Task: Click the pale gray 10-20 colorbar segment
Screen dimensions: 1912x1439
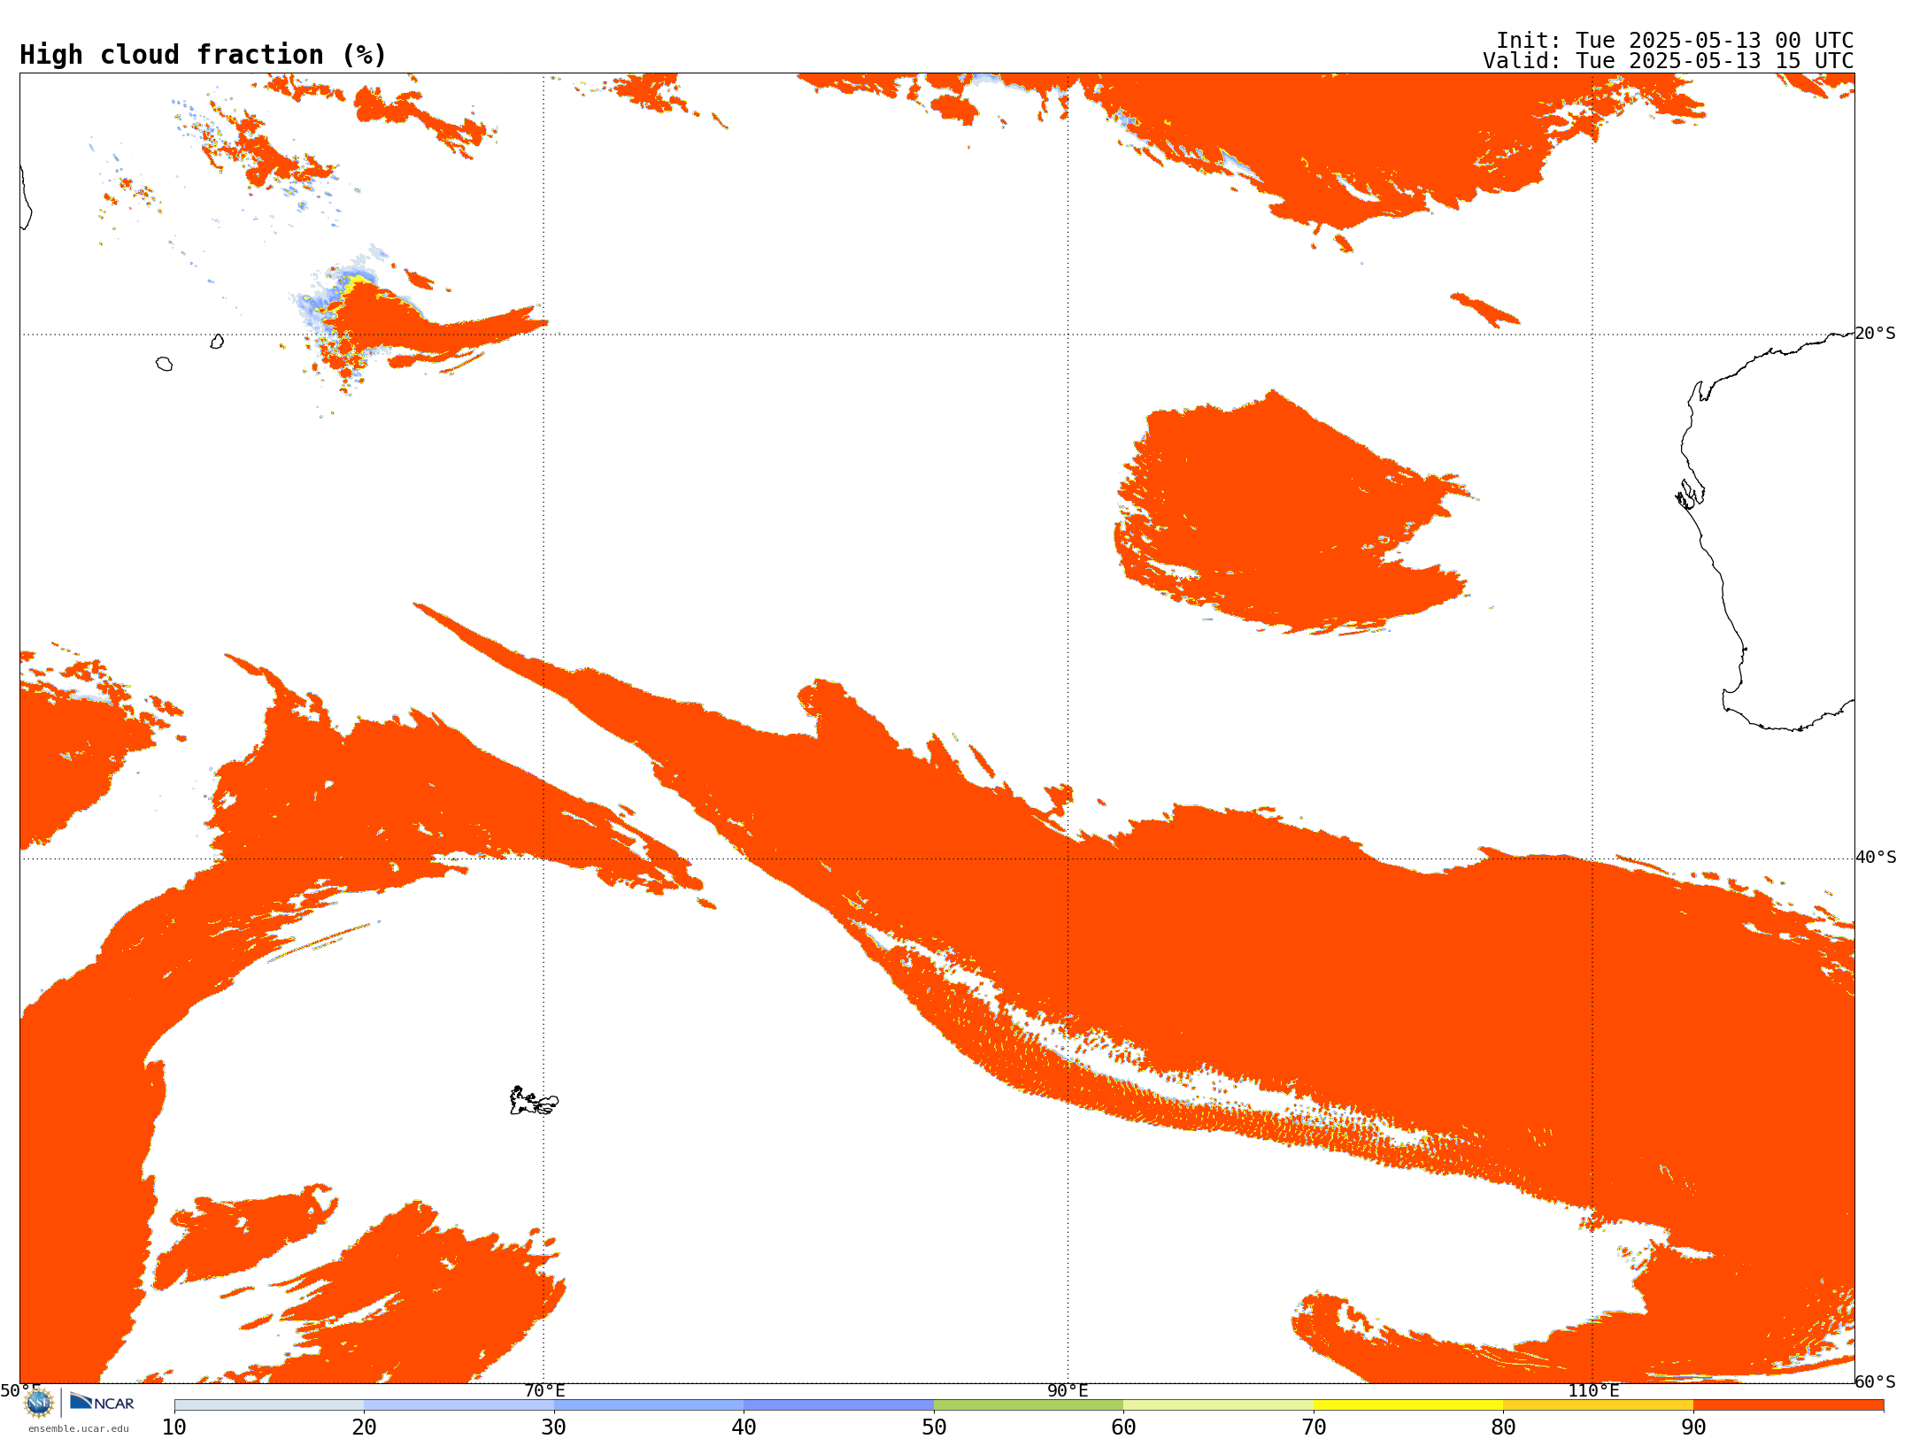Action: tap(269, 1405)
